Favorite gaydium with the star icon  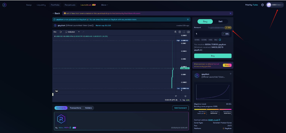tap(230, 74)
